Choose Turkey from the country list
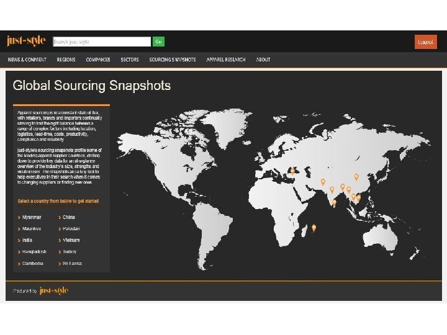The width and height of the screenshot is (447, 335). coord(70,251)
